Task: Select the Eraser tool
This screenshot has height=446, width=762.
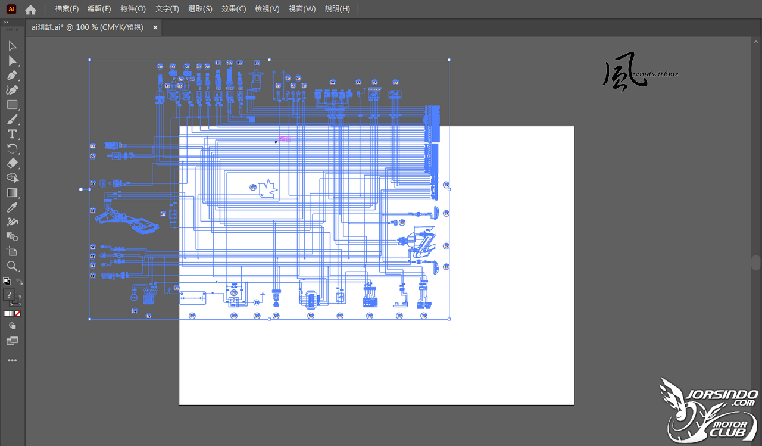Action: point(12,163)
